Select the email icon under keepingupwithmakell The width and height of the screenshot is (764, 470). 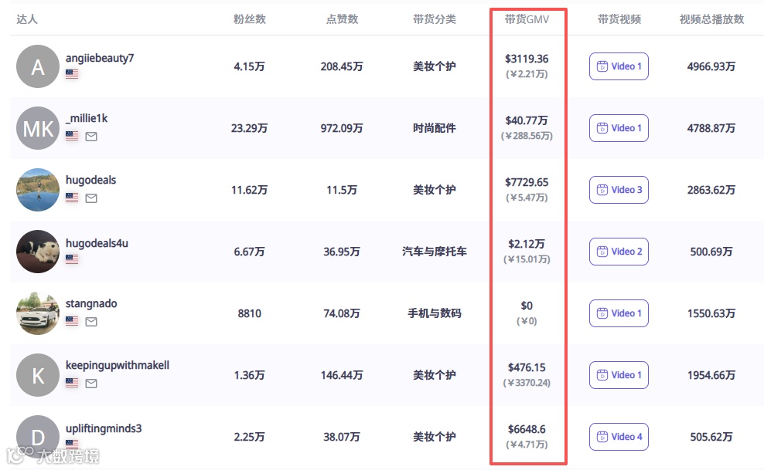click(x=91, y=384)
